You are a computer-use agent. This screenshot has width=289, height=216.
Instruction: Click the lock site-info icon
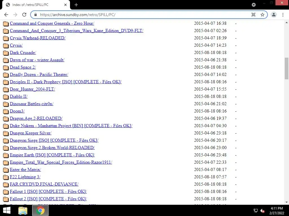(x=36, y=15)
